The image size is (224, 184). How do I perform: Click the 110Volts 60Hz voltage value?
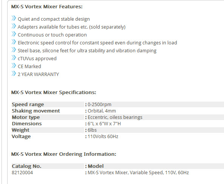(x=103, y=137)
